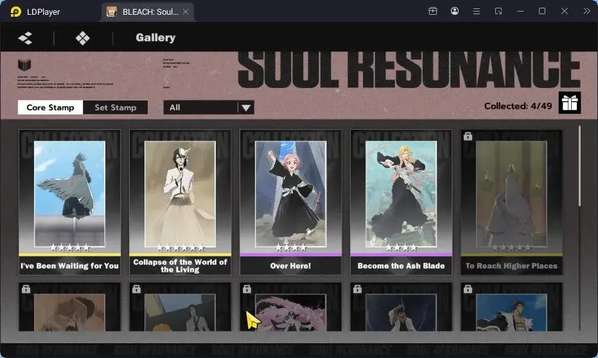This screenshot has width=598, height=358.
Task: Open the All filter dropdown
Action: 209,107
